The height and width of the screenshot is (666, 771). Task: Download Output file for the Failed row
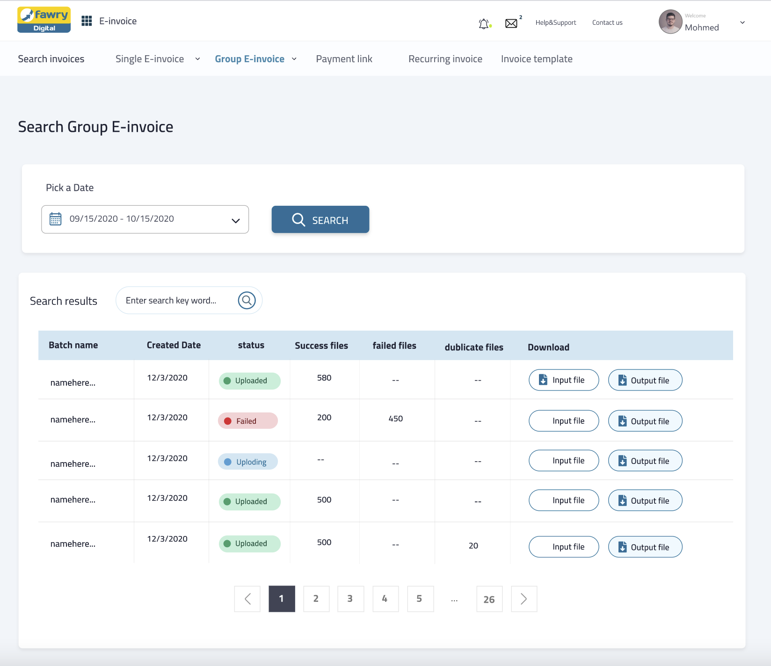click(x=645, y=421)
